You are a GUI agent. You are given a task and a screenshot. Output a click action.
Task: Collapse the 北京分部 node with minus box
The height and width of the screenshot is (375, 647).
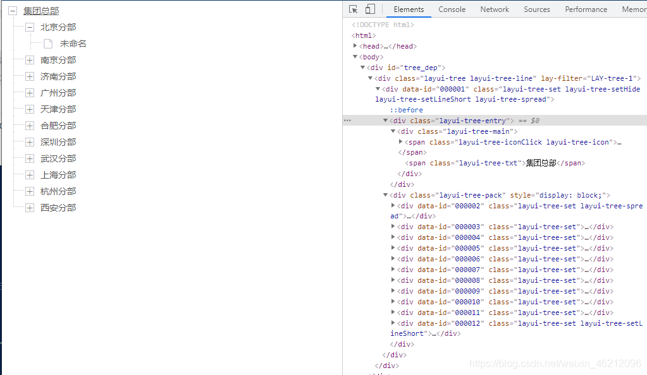[x=30, y=28]
